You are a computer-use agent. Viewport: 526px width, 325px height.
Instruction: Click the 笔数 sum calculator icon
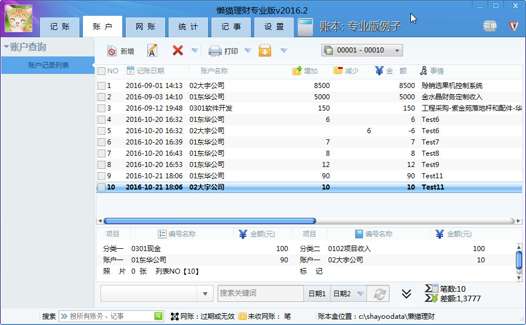click(x=432, y=288)
